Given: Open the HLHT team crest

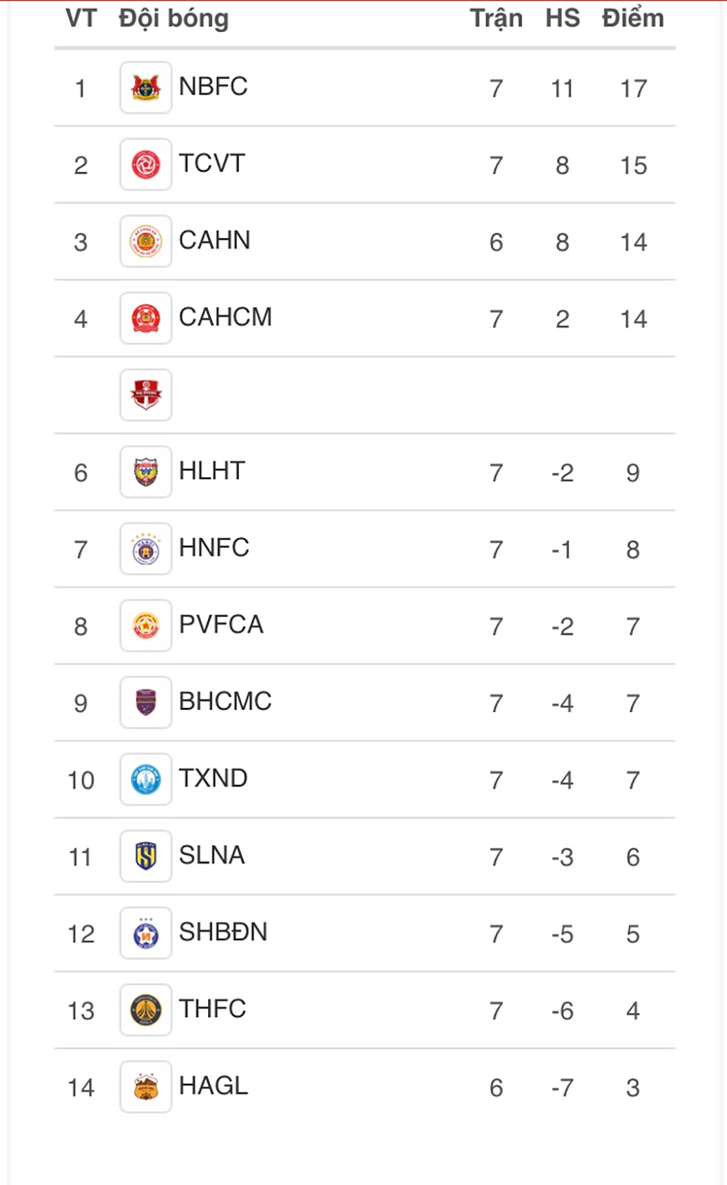Looking at the screenshot, I should (145, 472).
